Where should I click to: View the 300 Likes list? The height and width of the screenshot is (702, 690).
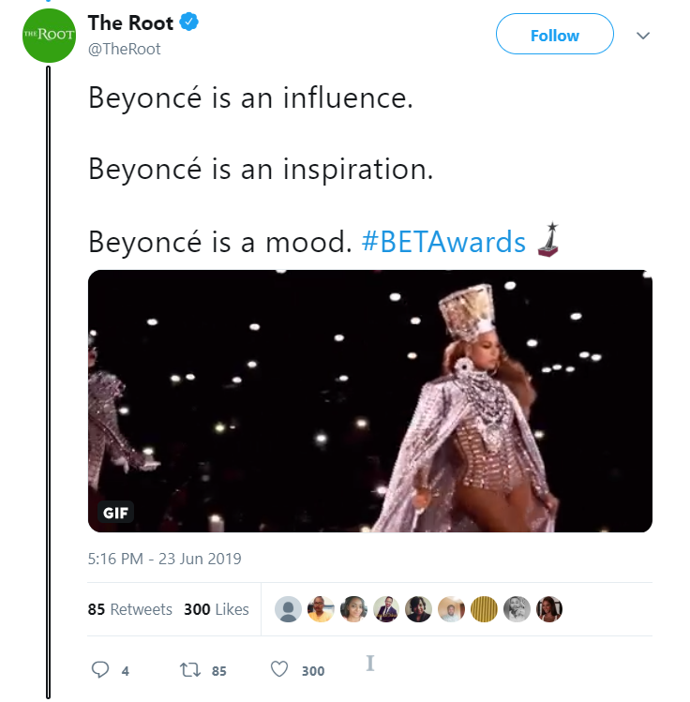point(217,609)
